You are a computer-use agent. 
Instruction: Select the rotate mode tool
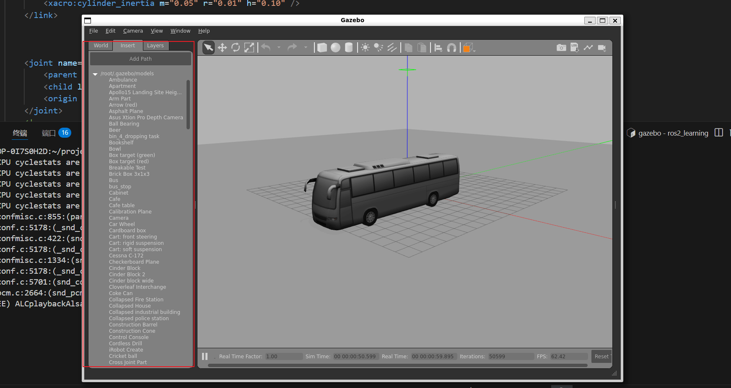click(x=236, y=48)
